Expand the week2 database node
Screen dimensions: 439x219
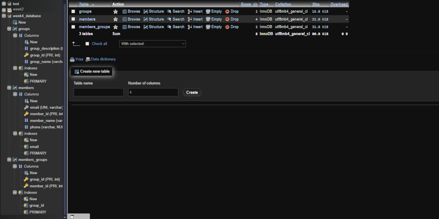[x=4, y=10]
